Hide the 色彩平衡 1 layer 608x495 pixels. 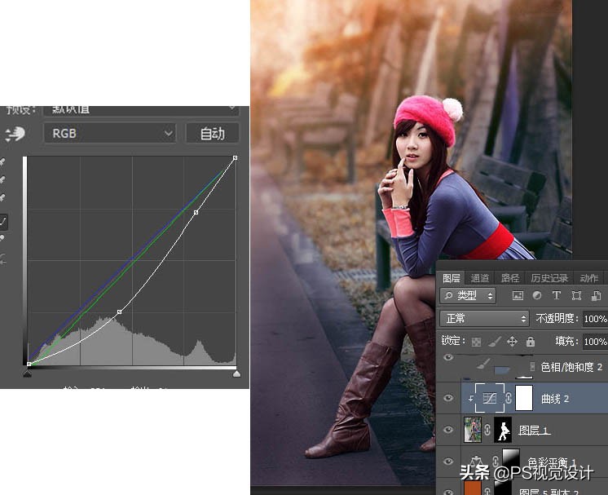[x=448, y=462]
